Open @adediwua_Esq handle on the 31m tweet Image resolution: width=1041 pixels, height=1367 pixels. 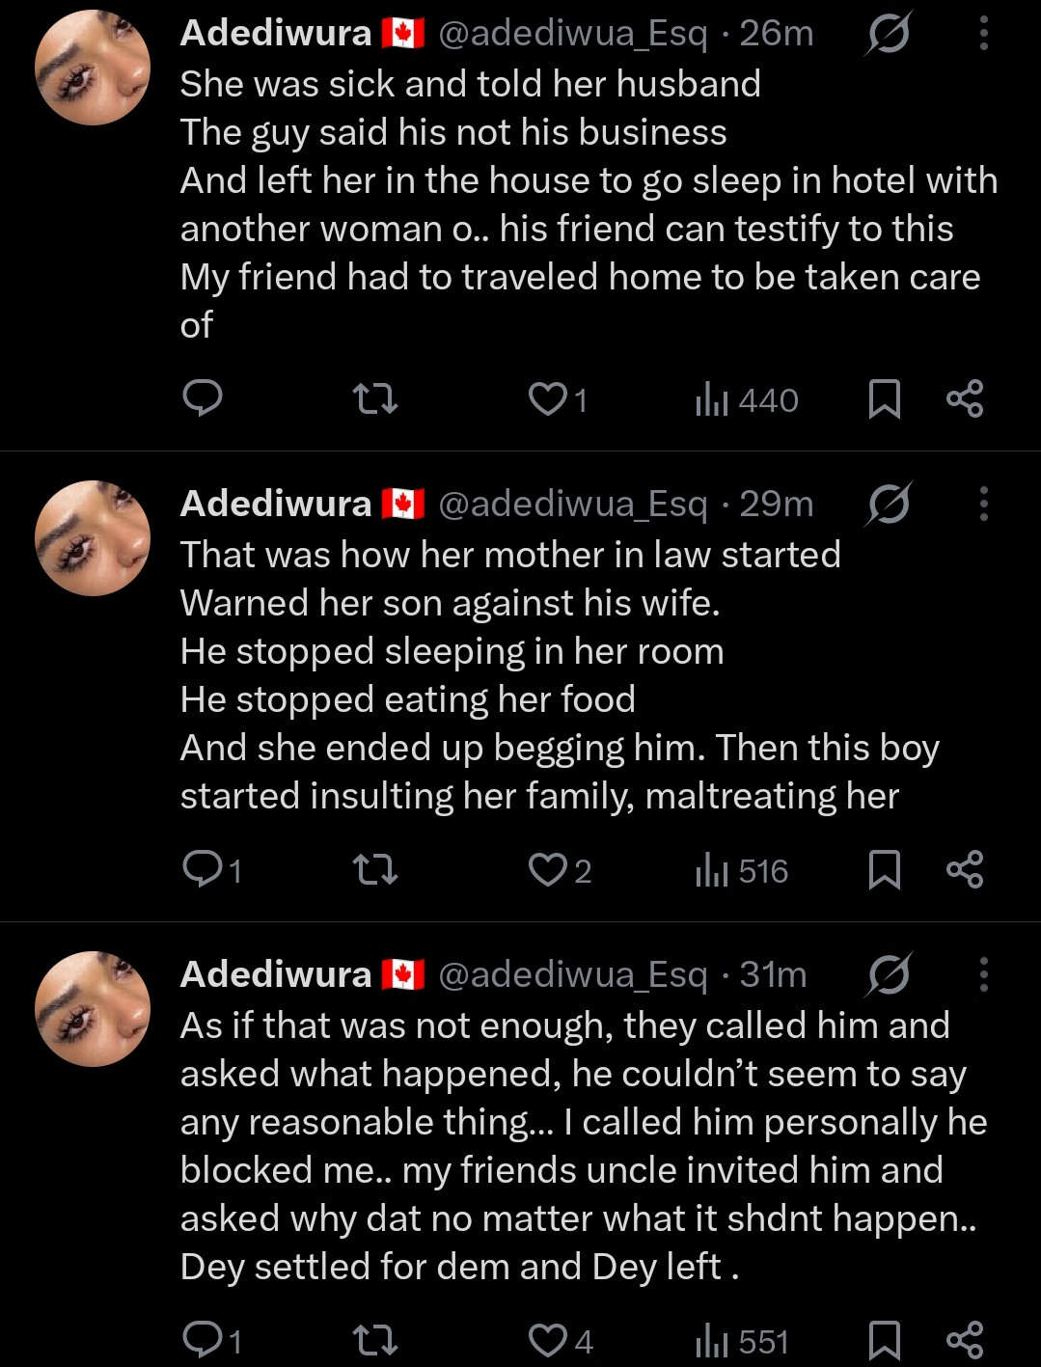(573, 974)
